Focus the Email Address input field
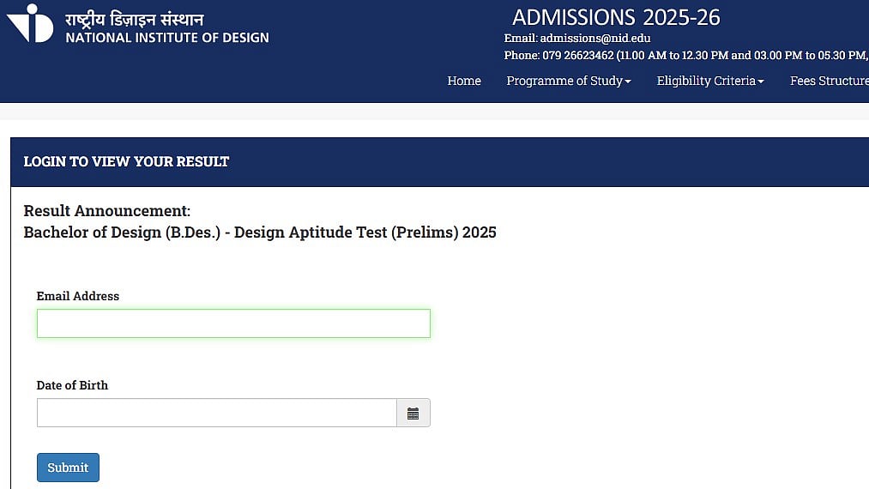This screenshot has height=489, width=869. (x=233, y=323)
